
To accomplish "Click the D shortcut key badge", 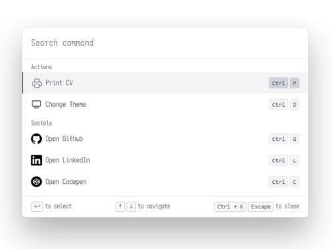I will pyautogui.click(x=295, y=104).
